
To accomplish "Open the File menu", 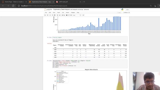I will (x=46, y=12).
